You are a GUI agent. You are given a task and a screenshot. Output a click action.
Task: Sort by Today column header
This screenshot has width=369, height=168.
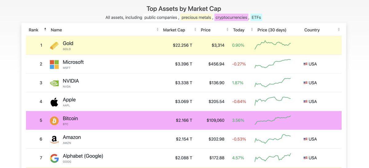click(239, 30)
